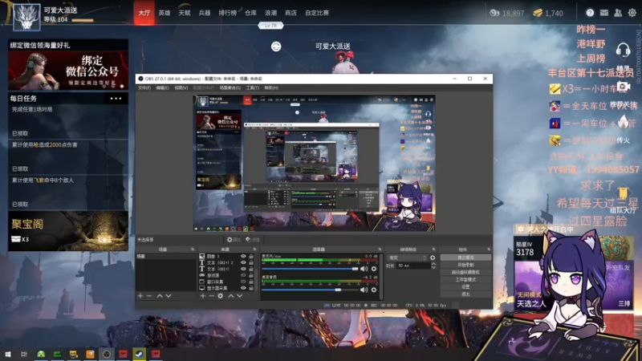Image resolution: width=642 pixels, height=361 pixels.
Task: Mute the desktop audio speaker icon
Action: (x=364, y=290)
